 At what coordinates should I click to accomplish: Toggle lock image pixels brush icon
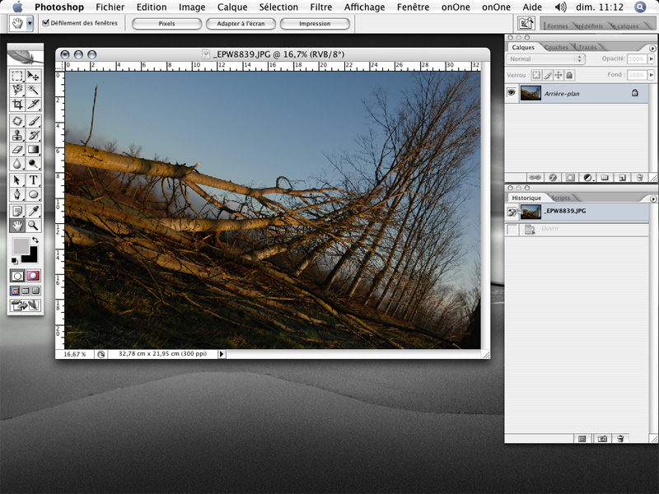[547, 75]
